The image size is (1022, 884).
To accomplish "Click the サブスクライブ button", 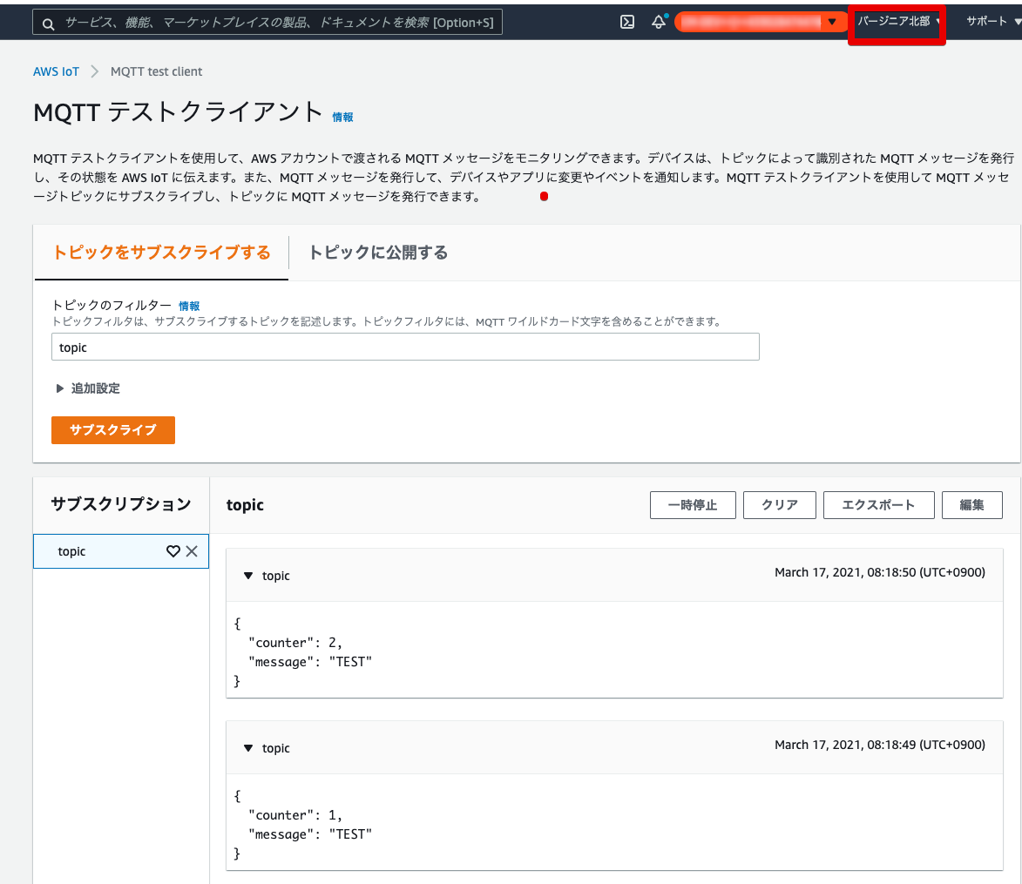I will (112, 430).
